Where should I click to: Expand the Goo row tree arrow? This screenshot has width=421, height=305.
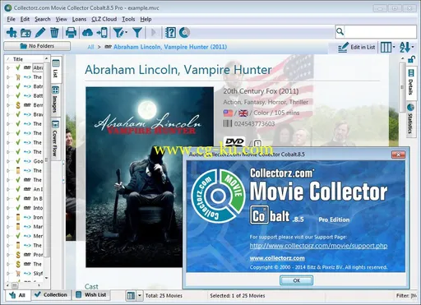(8, 161)
